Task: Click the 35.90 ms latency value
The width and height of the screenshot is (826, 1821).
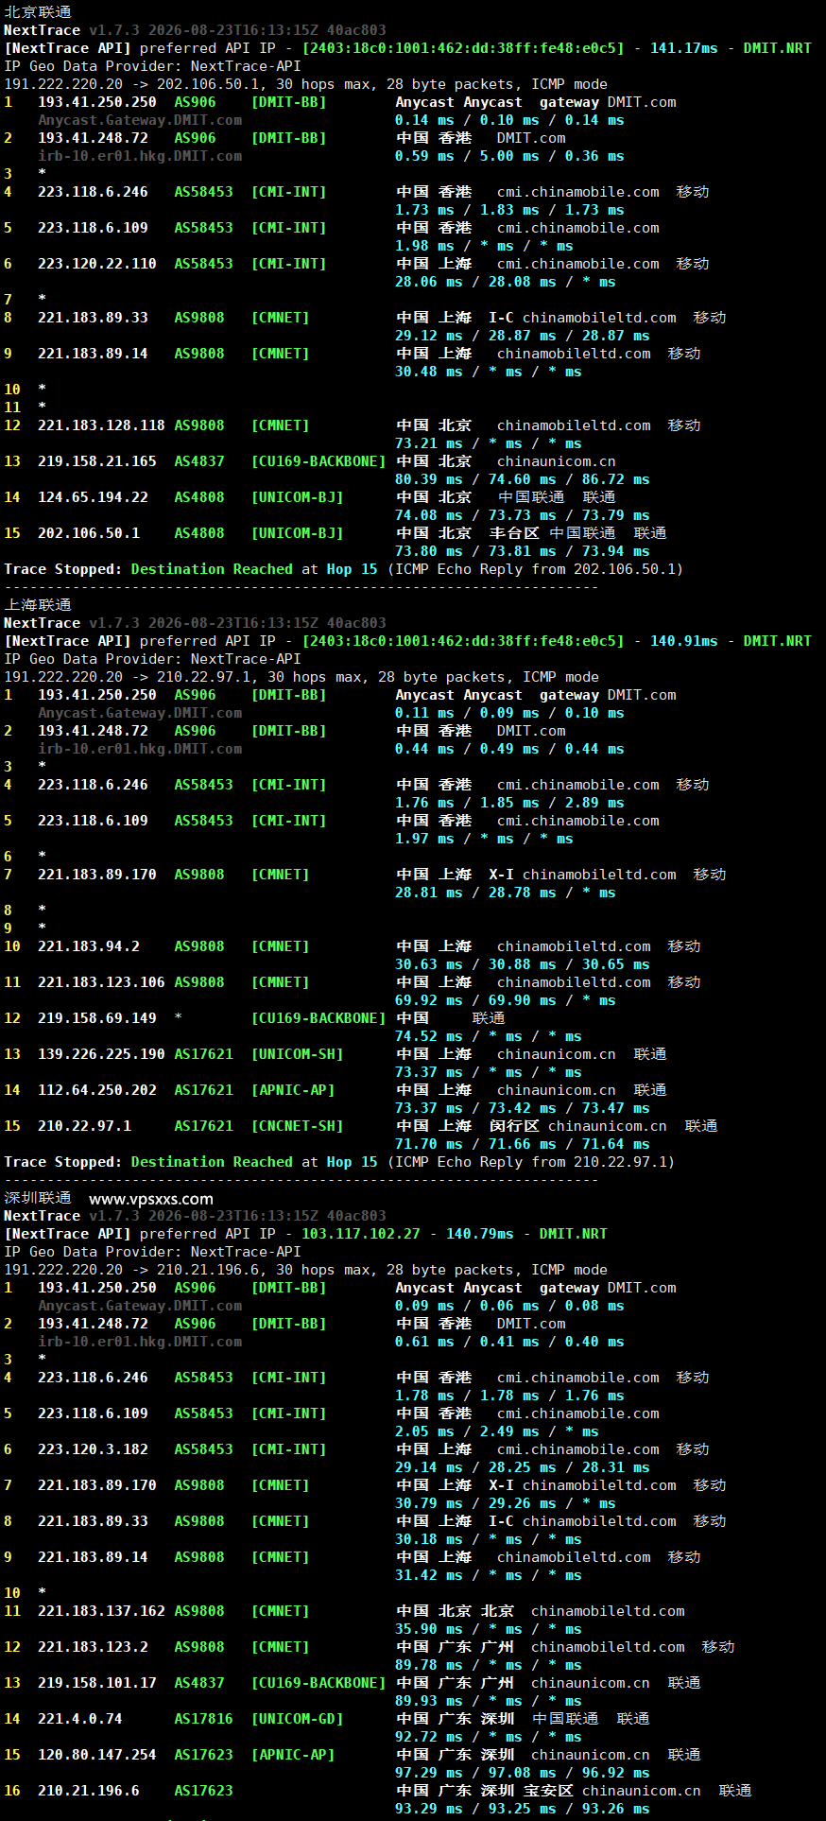Action: click(x=429, y=1629)
